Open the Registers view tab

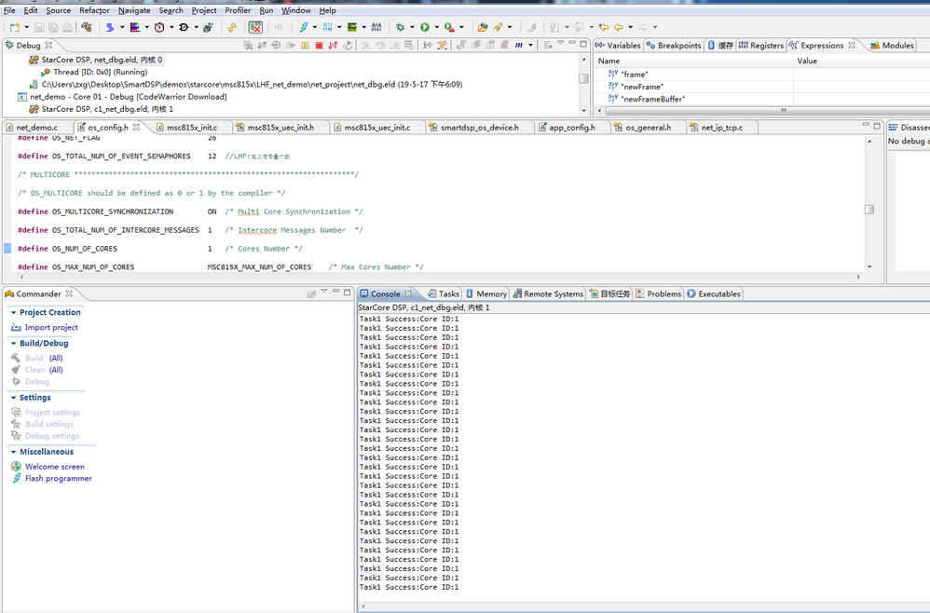[x=761, y=45]
